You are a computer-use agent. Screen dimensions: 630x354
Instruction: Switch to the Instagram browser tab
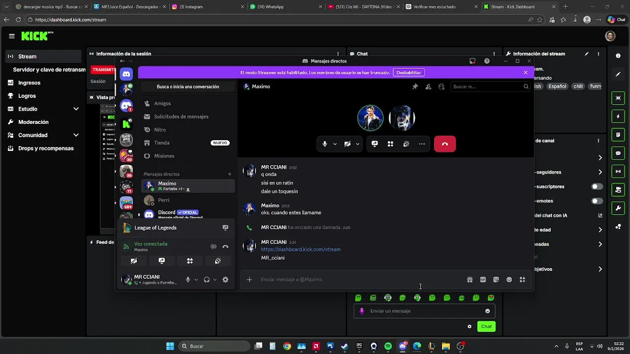(207, 7)
